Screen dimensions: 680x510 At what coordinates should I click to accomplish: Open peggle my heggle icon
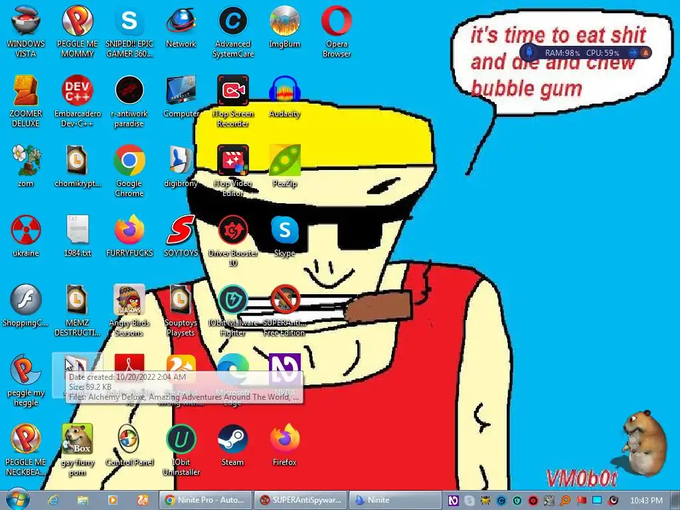(26, 381)
